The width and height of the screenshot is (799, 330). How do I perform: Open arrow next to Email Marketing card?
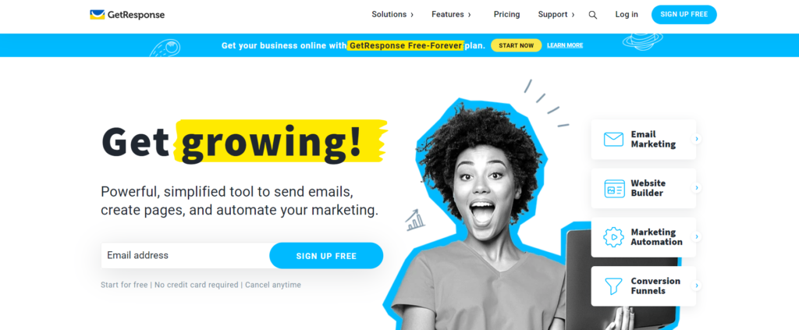(x=697, y=139)
